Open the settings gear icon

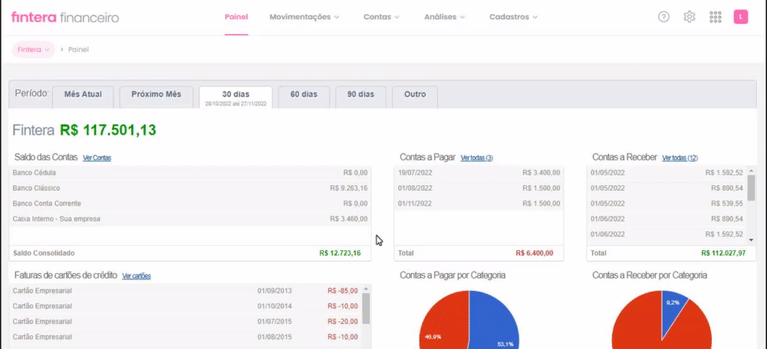click(x=690, y=17)
